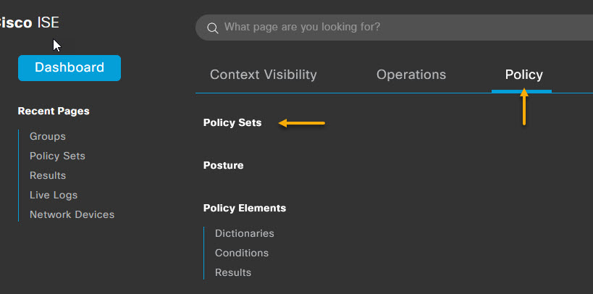Screen dimensions: 593x294
Task: Open the Dashboard button
Action: [70, 68]
